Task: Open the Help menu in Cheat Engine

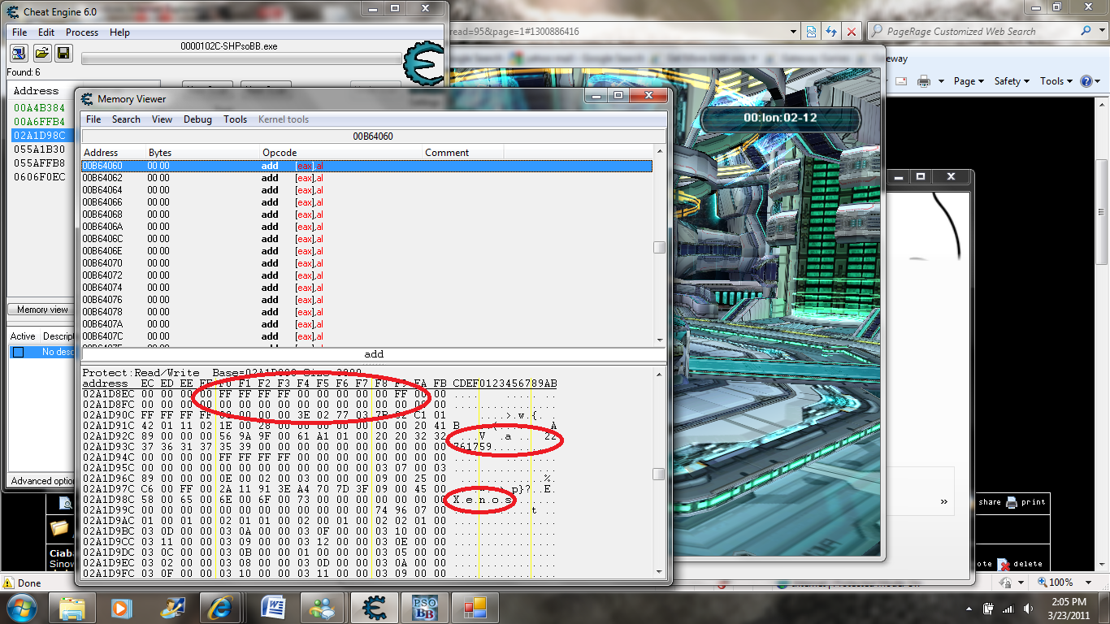Action: click(x=119, y=32)
